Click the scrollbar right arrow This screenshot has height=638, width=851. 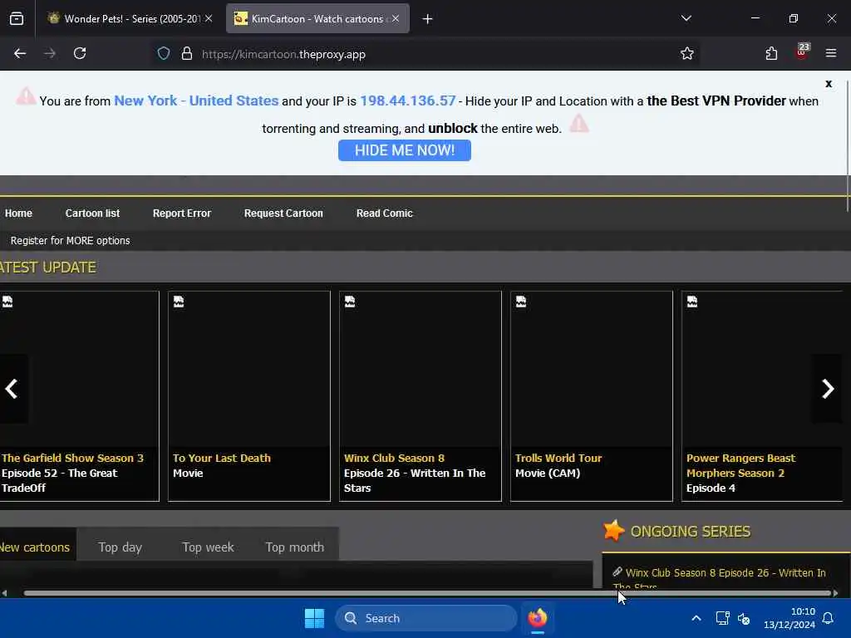835,593
